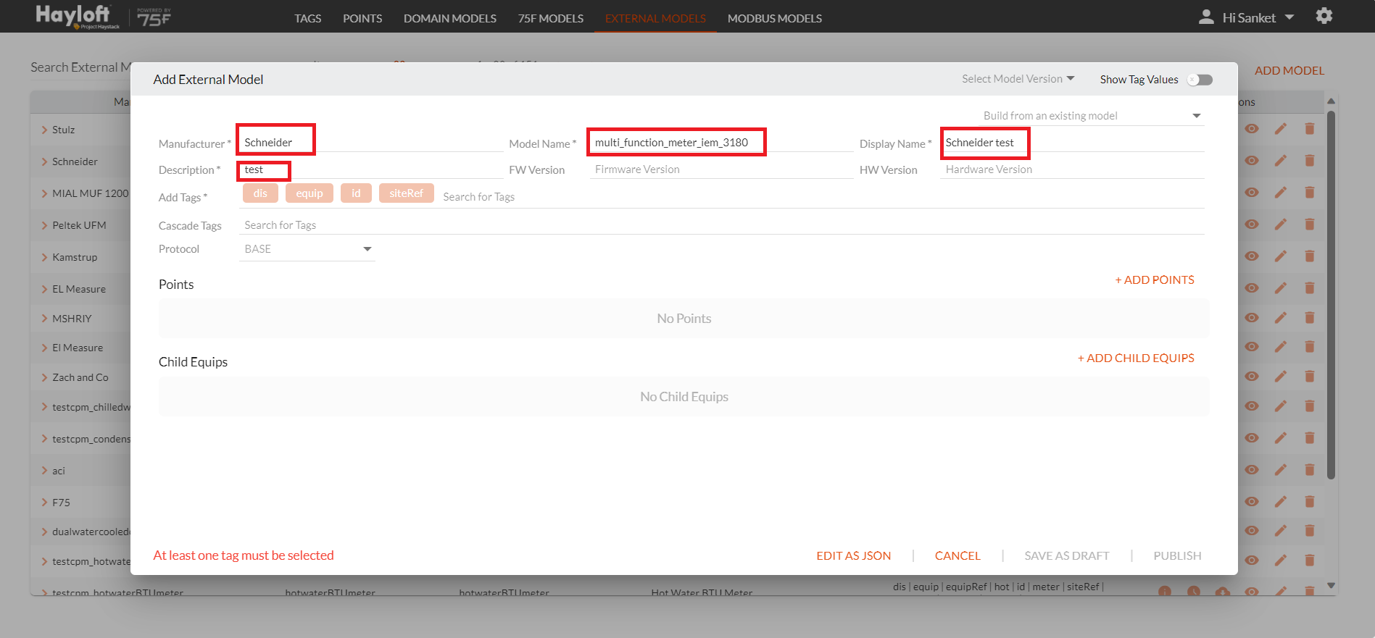The image size is (1375, 638).
Task: Edit the MIAL MUF 1200 row pencil icon
Action: (x=1281, y=193)
